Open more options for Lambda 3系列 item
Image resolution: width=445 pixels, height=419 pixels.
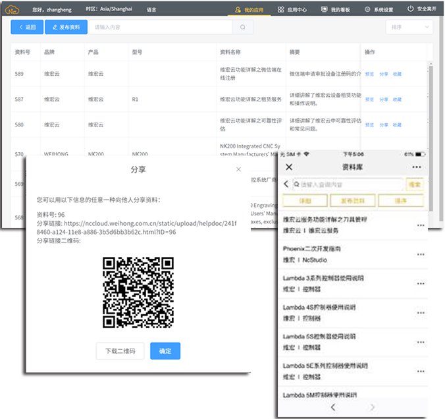coord(421,283)
